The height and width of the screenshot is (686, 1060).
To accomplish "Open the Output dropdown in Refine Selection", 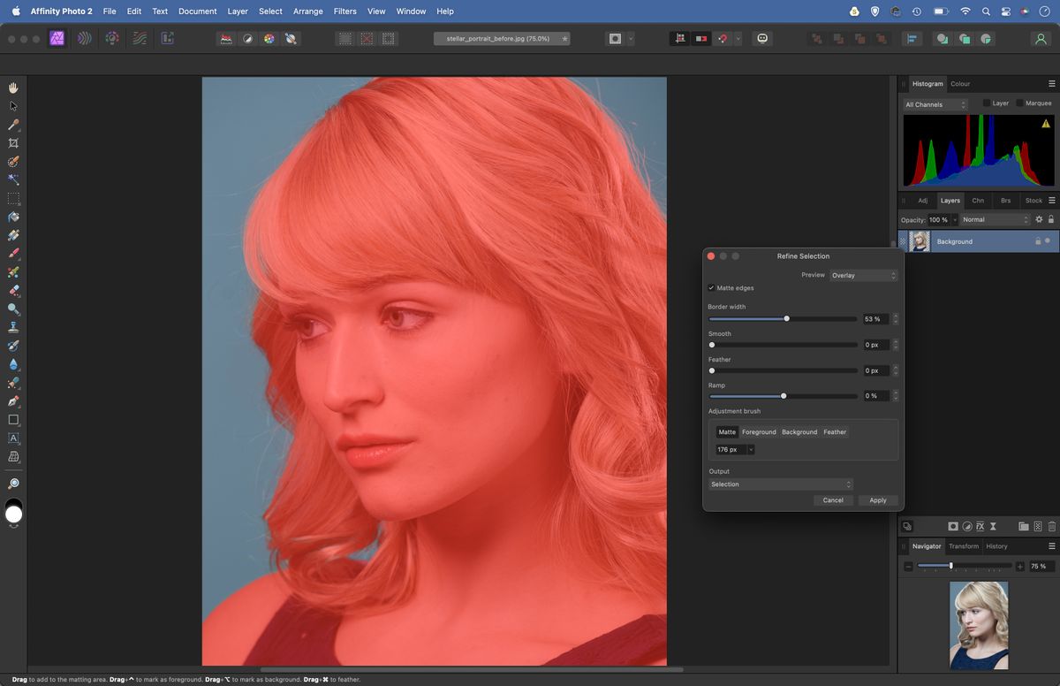I will [781, 484].
